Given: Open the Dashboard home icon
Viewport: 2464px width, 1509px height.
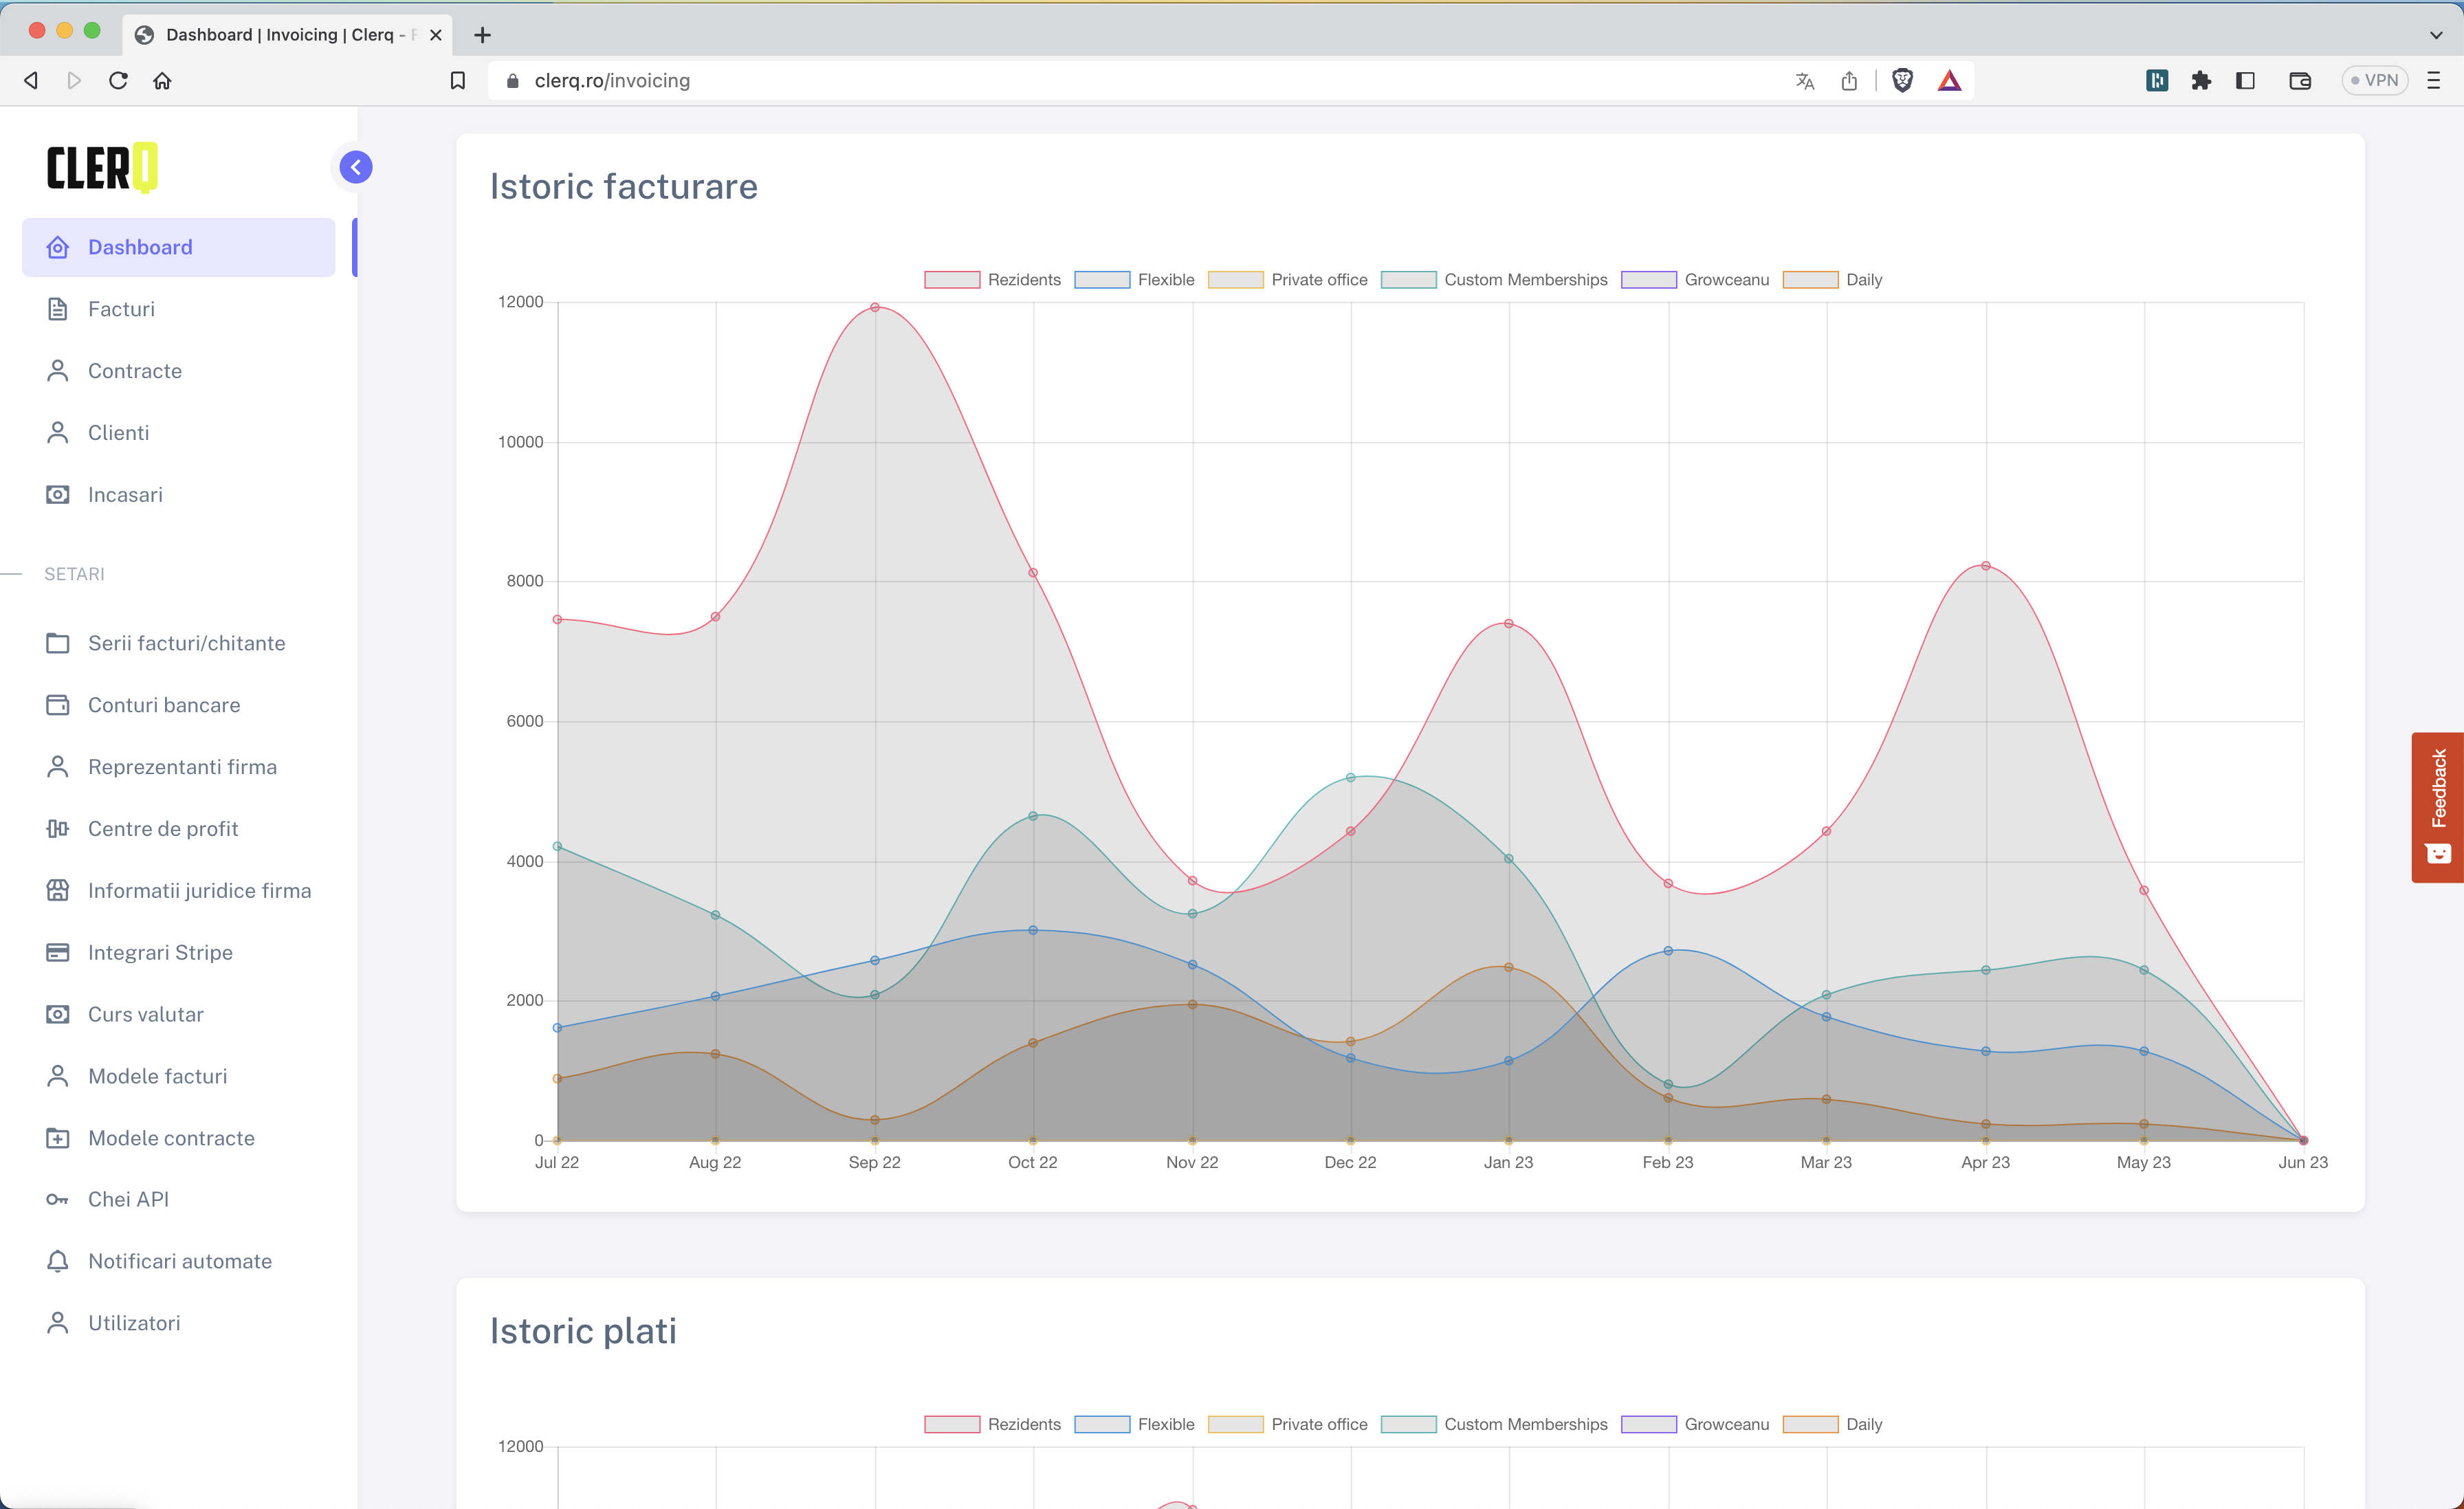Looking at the screenshot, I should (58, 247).
